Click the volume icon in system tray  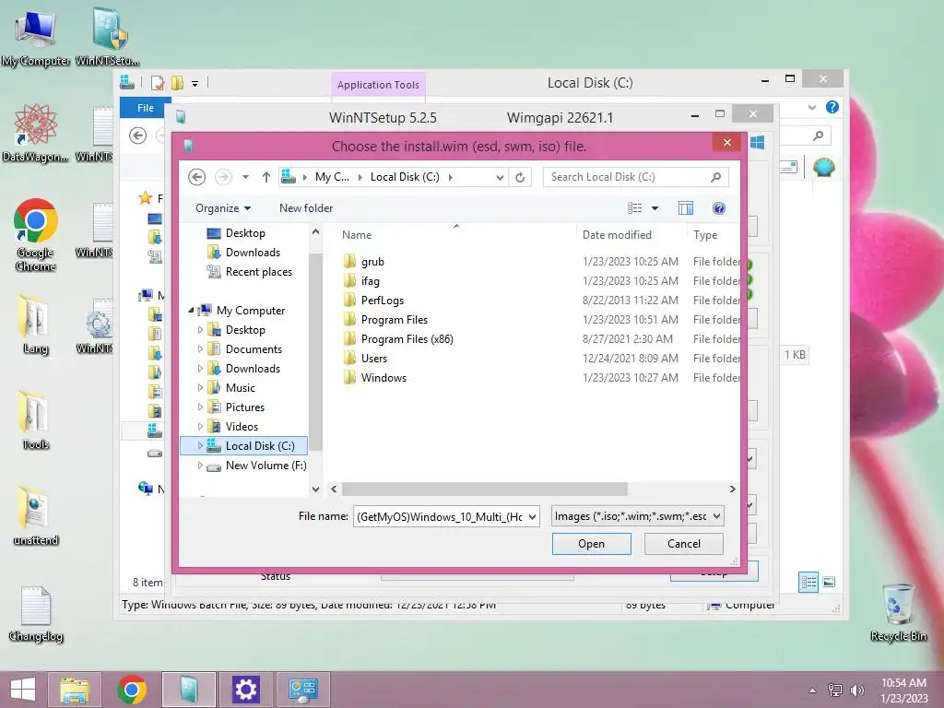point(856,690)
